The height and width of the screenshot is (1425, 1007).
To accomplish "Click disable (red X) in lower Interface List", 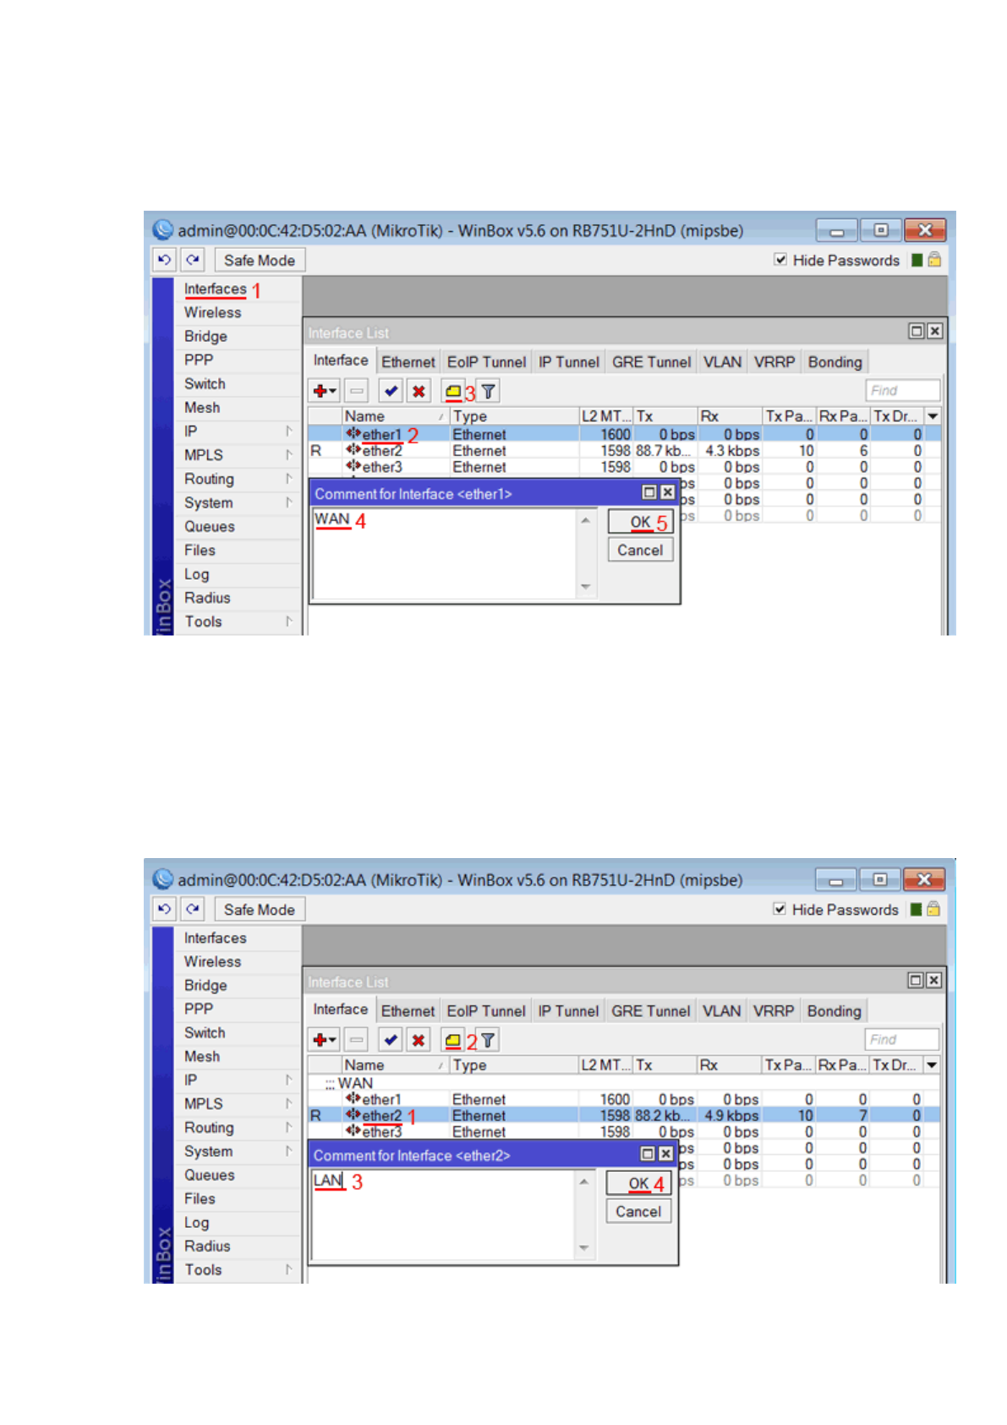I will pos(419,1040).
